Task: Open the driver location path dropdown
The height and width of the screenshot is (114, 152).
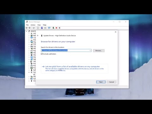Action: tap(90, 50)
